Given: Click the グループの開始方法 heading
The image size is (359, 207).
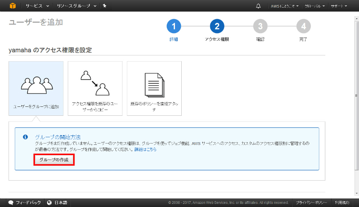Looking at the screenshot, I should [x=58, y=137].
